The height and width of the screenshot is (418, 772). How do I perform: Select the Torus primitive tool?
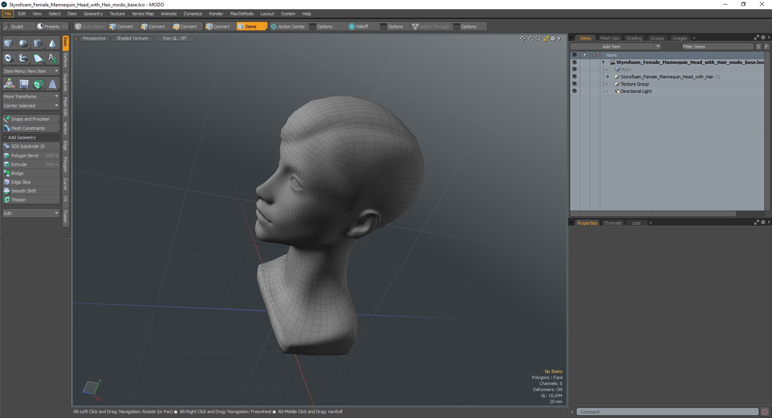point(8,58)
